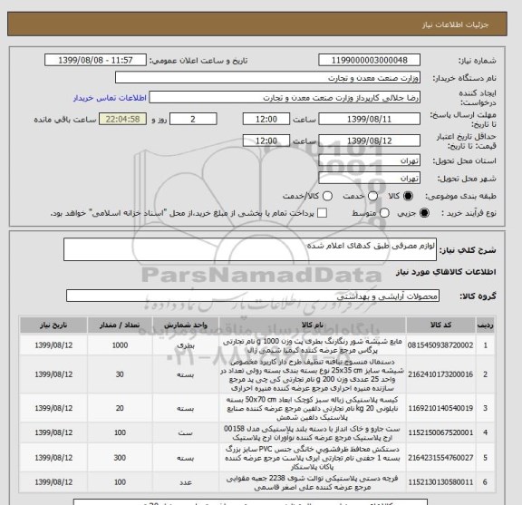Screen dimensions: 522x505
Task: Click the page header جزئیات اطلاعات نیاز
Action: point(455,24)
